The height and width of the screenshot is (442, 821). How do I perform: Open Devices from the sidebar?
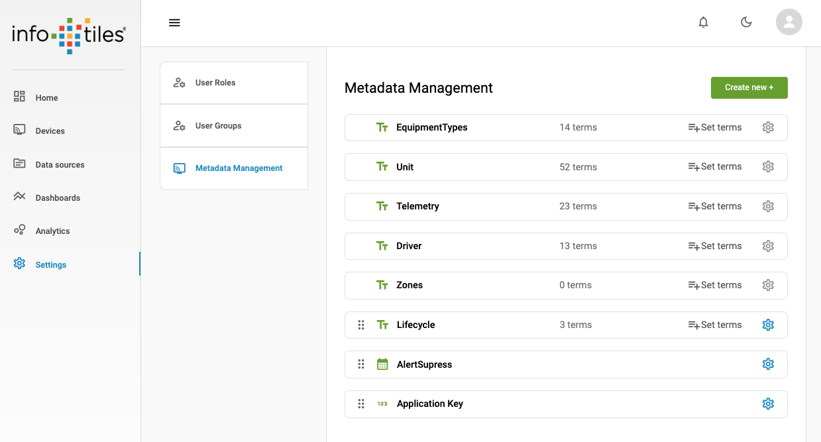(x=50, y=131)
